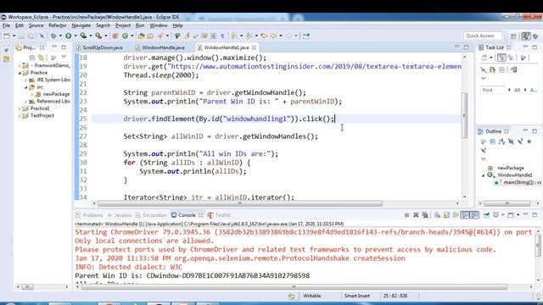The height and width of the screenshot is (305, 543).
Task: Click the Console horizontal scrollbar
Action: 294,287
